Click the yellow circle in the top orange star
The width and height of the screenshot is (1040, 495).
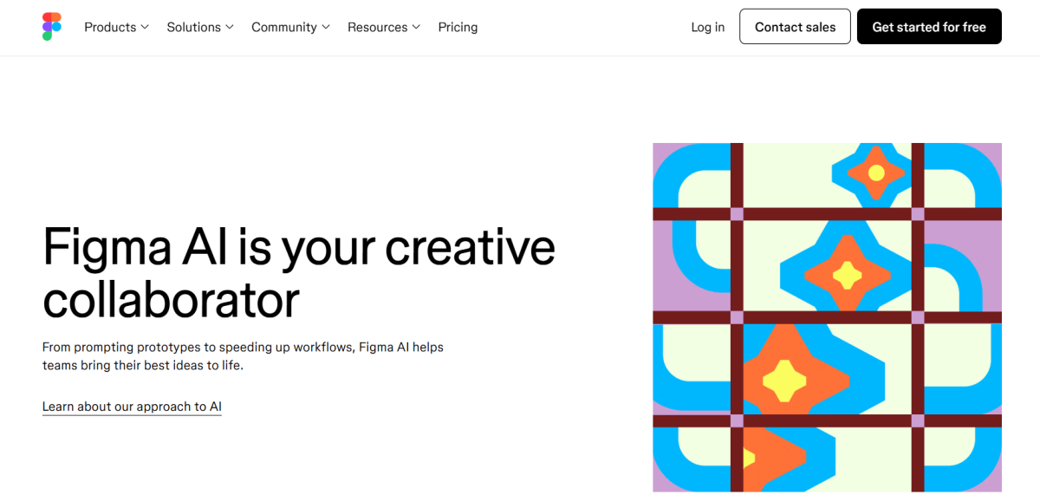tap(876, 173)
